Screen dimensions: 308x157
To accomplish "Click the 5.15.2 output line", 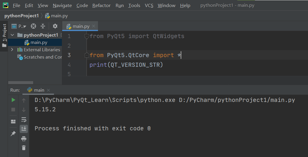I will pos(45,110).
